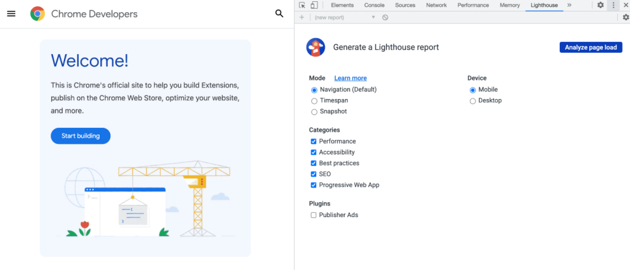630x270 pixels.
Task: Switch to the Network tab
Action: (x=436, y=5)
